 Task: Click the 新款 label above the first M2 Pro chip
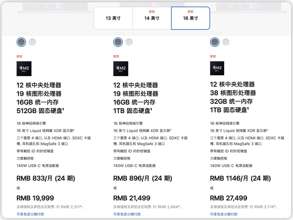click(x=19, y=56)
